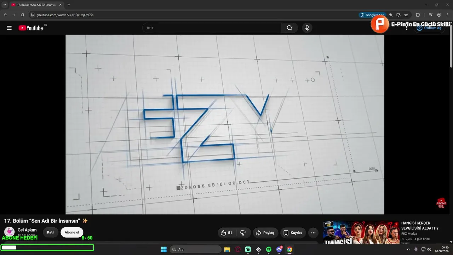This screenshot has width=453, height=255.
Task: Open the Chrome profile icon
Action: pyautogui.click(x=439, y=15)
